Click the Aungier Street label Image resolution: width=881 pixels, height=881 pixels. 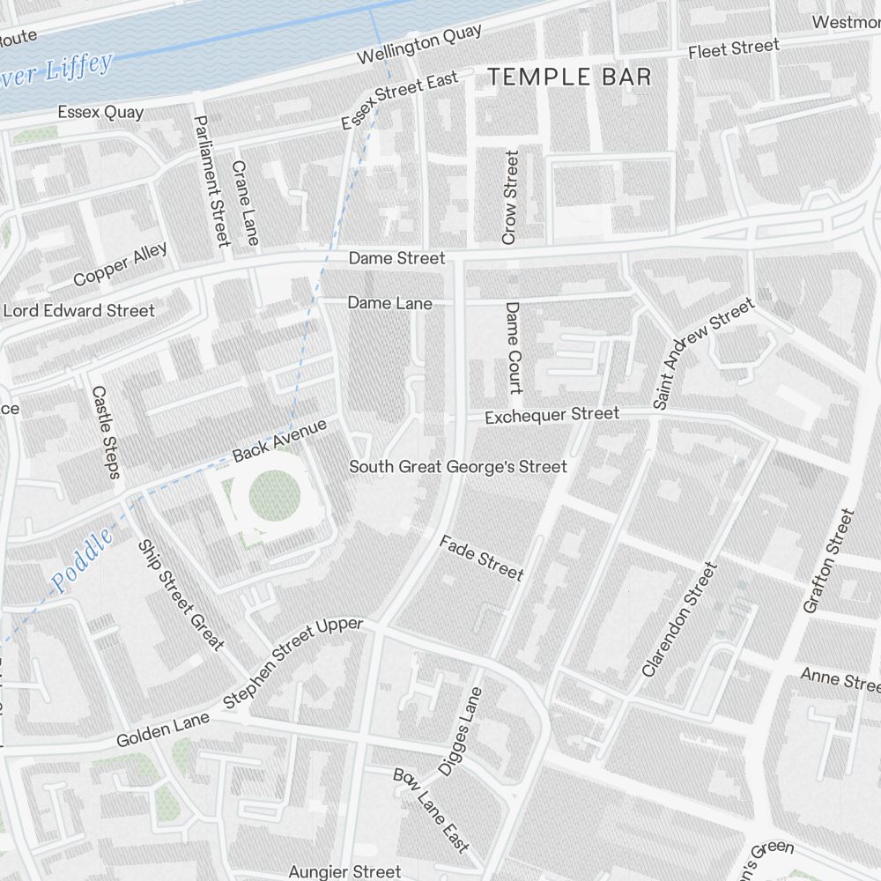[344, 871]
